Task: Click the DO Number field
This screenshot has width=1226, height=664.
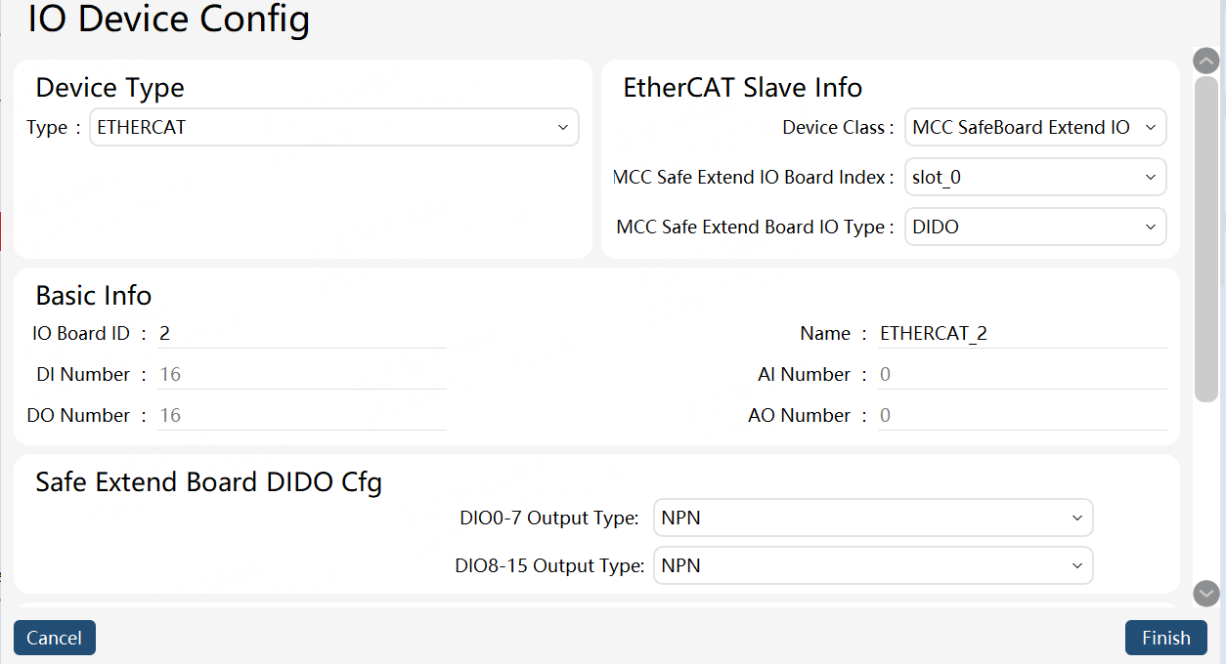Action: click(302, 416)
